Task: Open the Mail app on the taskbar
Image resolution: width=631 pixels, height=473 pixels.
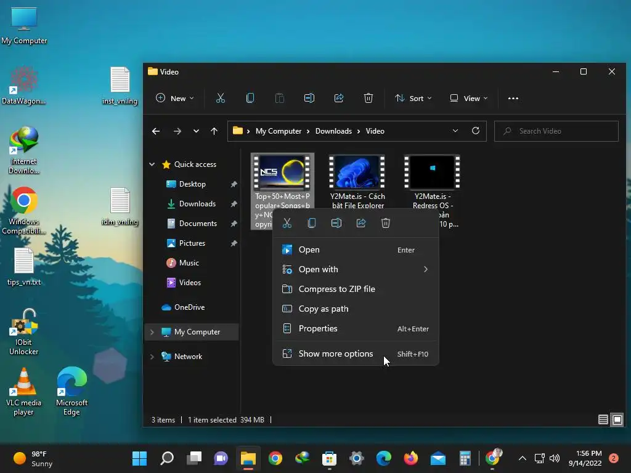Action: pos(438,458)
